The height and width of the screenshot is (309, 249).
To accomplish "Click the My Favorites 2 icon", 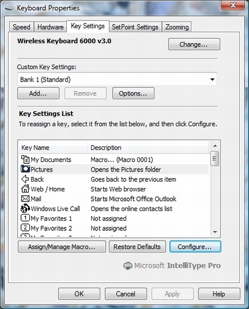I will (x=25, y=228).
